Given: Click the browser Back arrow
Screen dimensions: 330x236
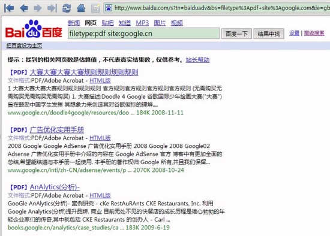Looking at the screenshot, I should (x=24, y=8).
